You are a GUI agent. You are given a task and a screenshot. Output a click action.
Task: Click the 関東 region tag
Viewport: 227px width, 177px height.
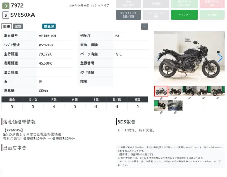point(7,26)
